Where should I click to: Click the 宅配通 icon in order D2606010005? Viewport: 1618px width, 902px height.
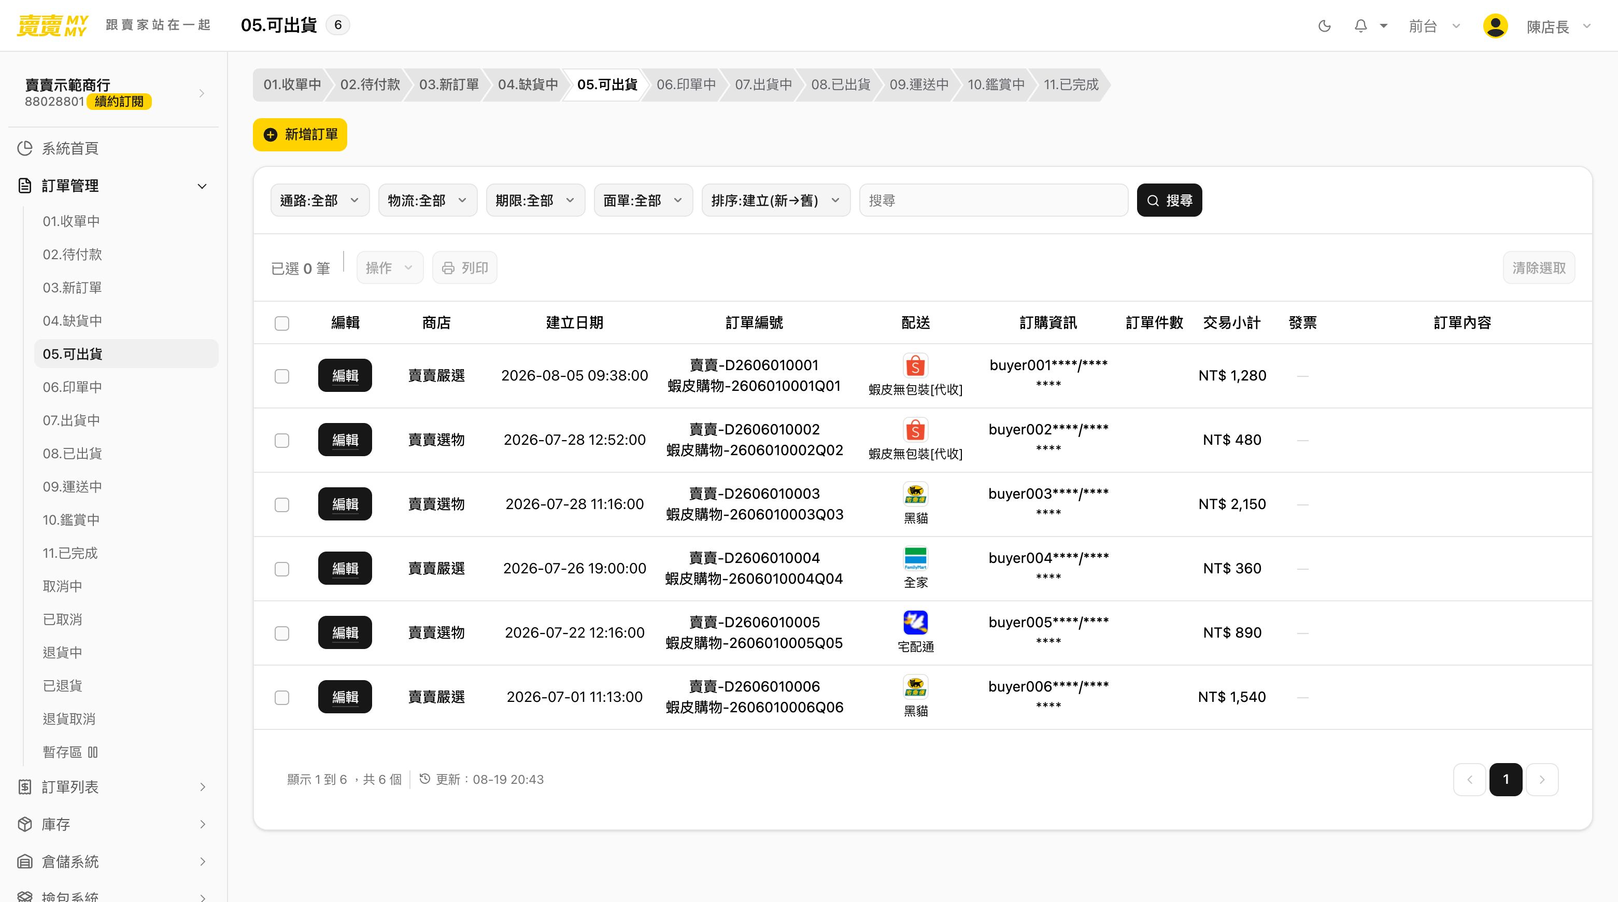pyautogui.click(x=915, y=623)
